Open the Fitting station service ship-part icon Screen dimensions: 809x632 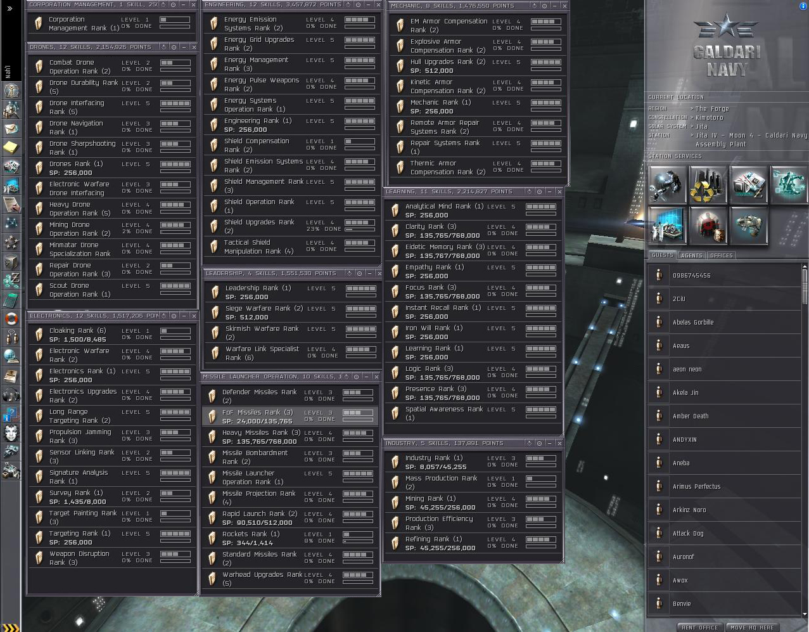(x=749, y=225)
